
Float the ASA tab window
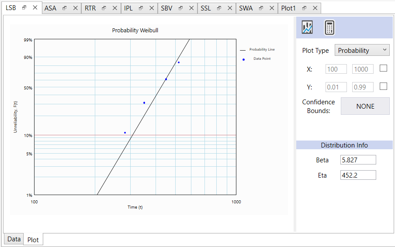[65, 8]
